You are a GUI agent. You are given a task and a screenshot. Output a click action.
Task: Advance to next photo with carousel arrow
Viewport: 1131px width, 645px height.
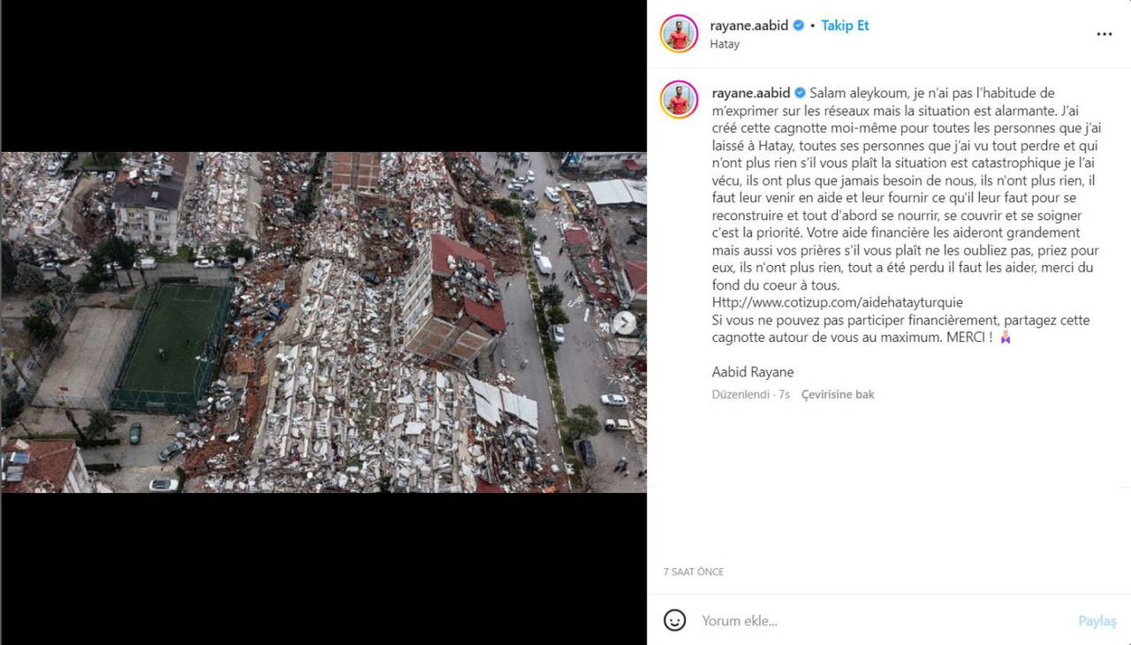(x=625, y=322)
